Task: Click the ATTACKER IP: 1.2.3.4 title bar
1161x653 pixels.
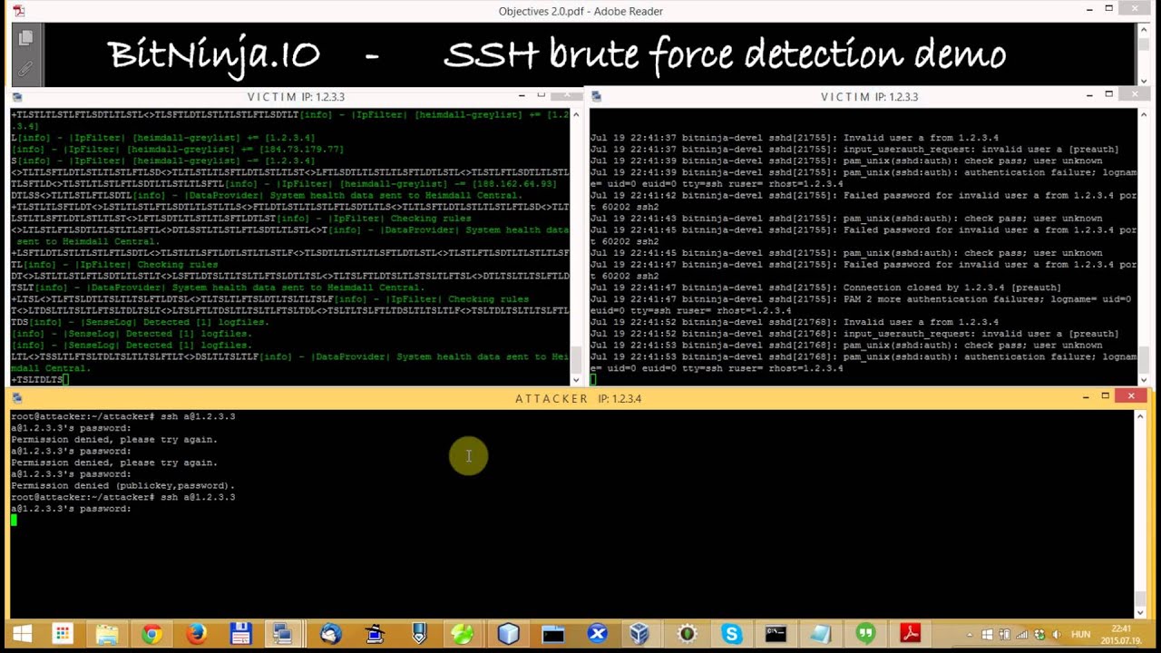Action: (578, 398)
